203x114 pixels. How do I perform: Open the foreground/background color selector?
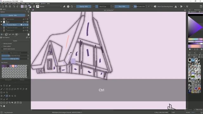click(30, 6)
